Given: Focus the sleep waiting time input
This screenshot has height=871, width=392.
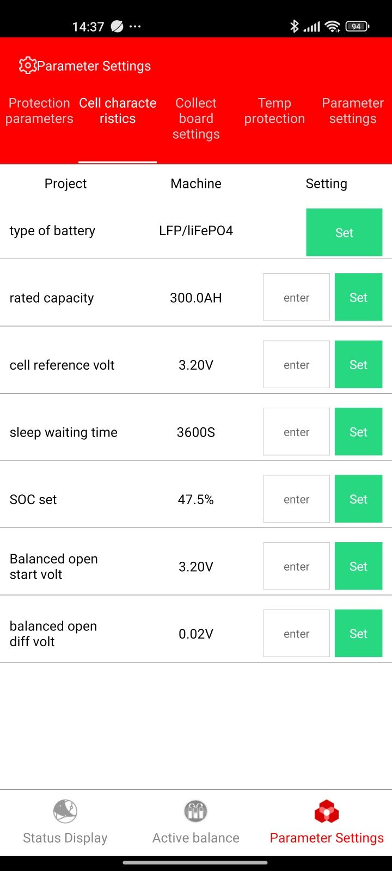Looking at the screenshot, I should [x=297, y=432].
